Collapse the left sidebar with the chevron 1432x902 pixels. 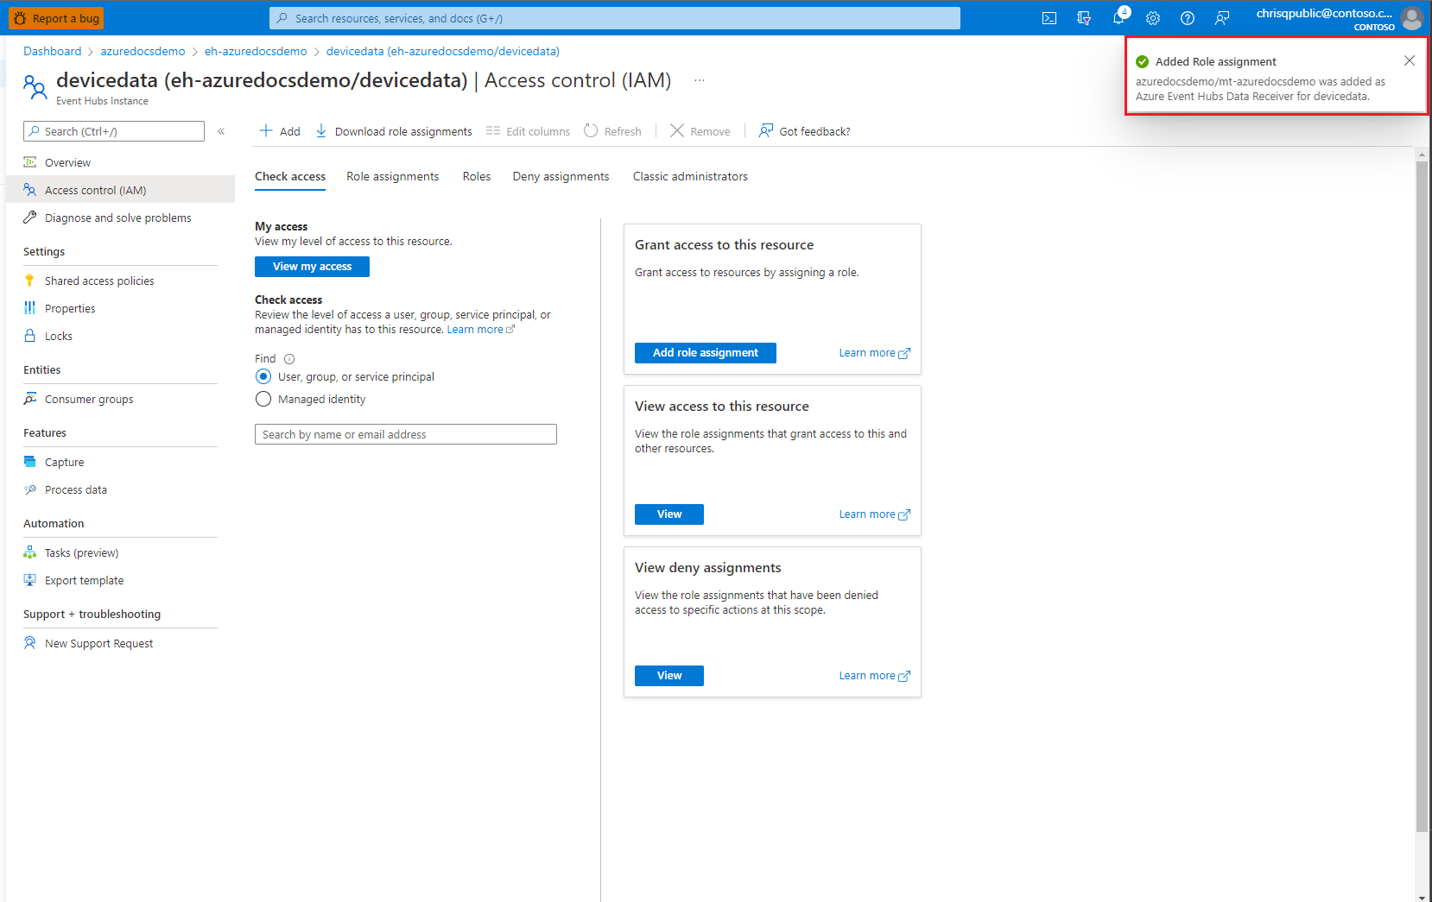point(221,131)
